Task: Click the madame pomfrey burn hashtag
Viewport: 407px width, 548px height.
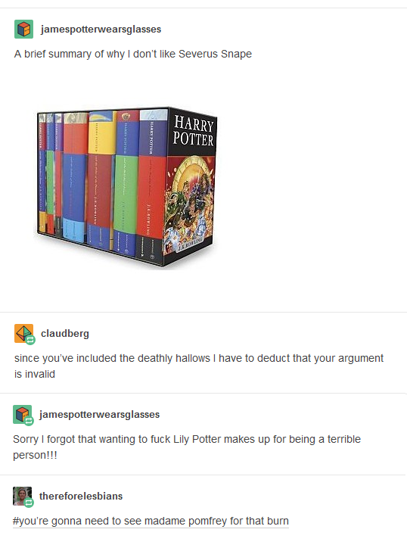Action: coord(151,521)
